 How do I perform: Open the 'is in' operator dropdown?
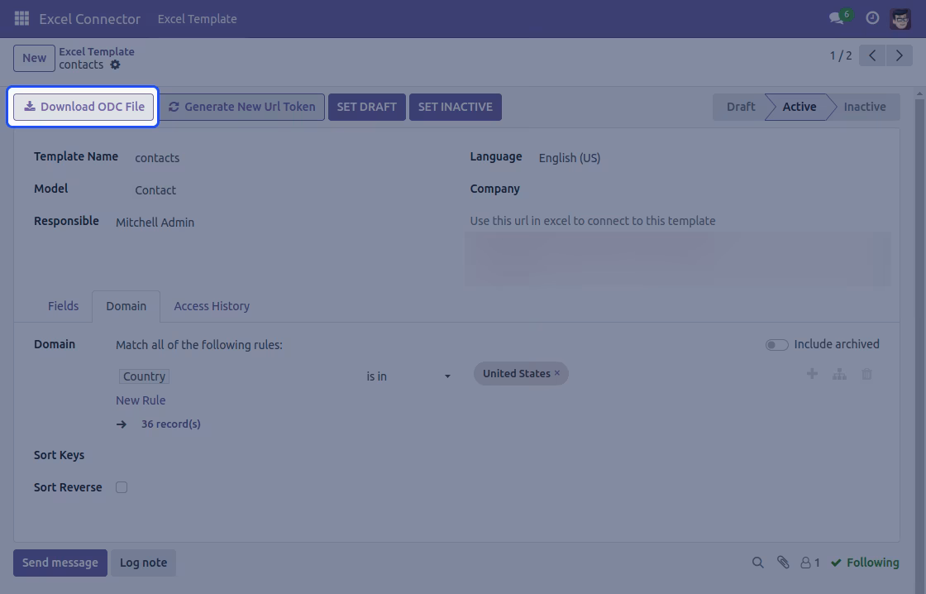click(x=408, y=376)
